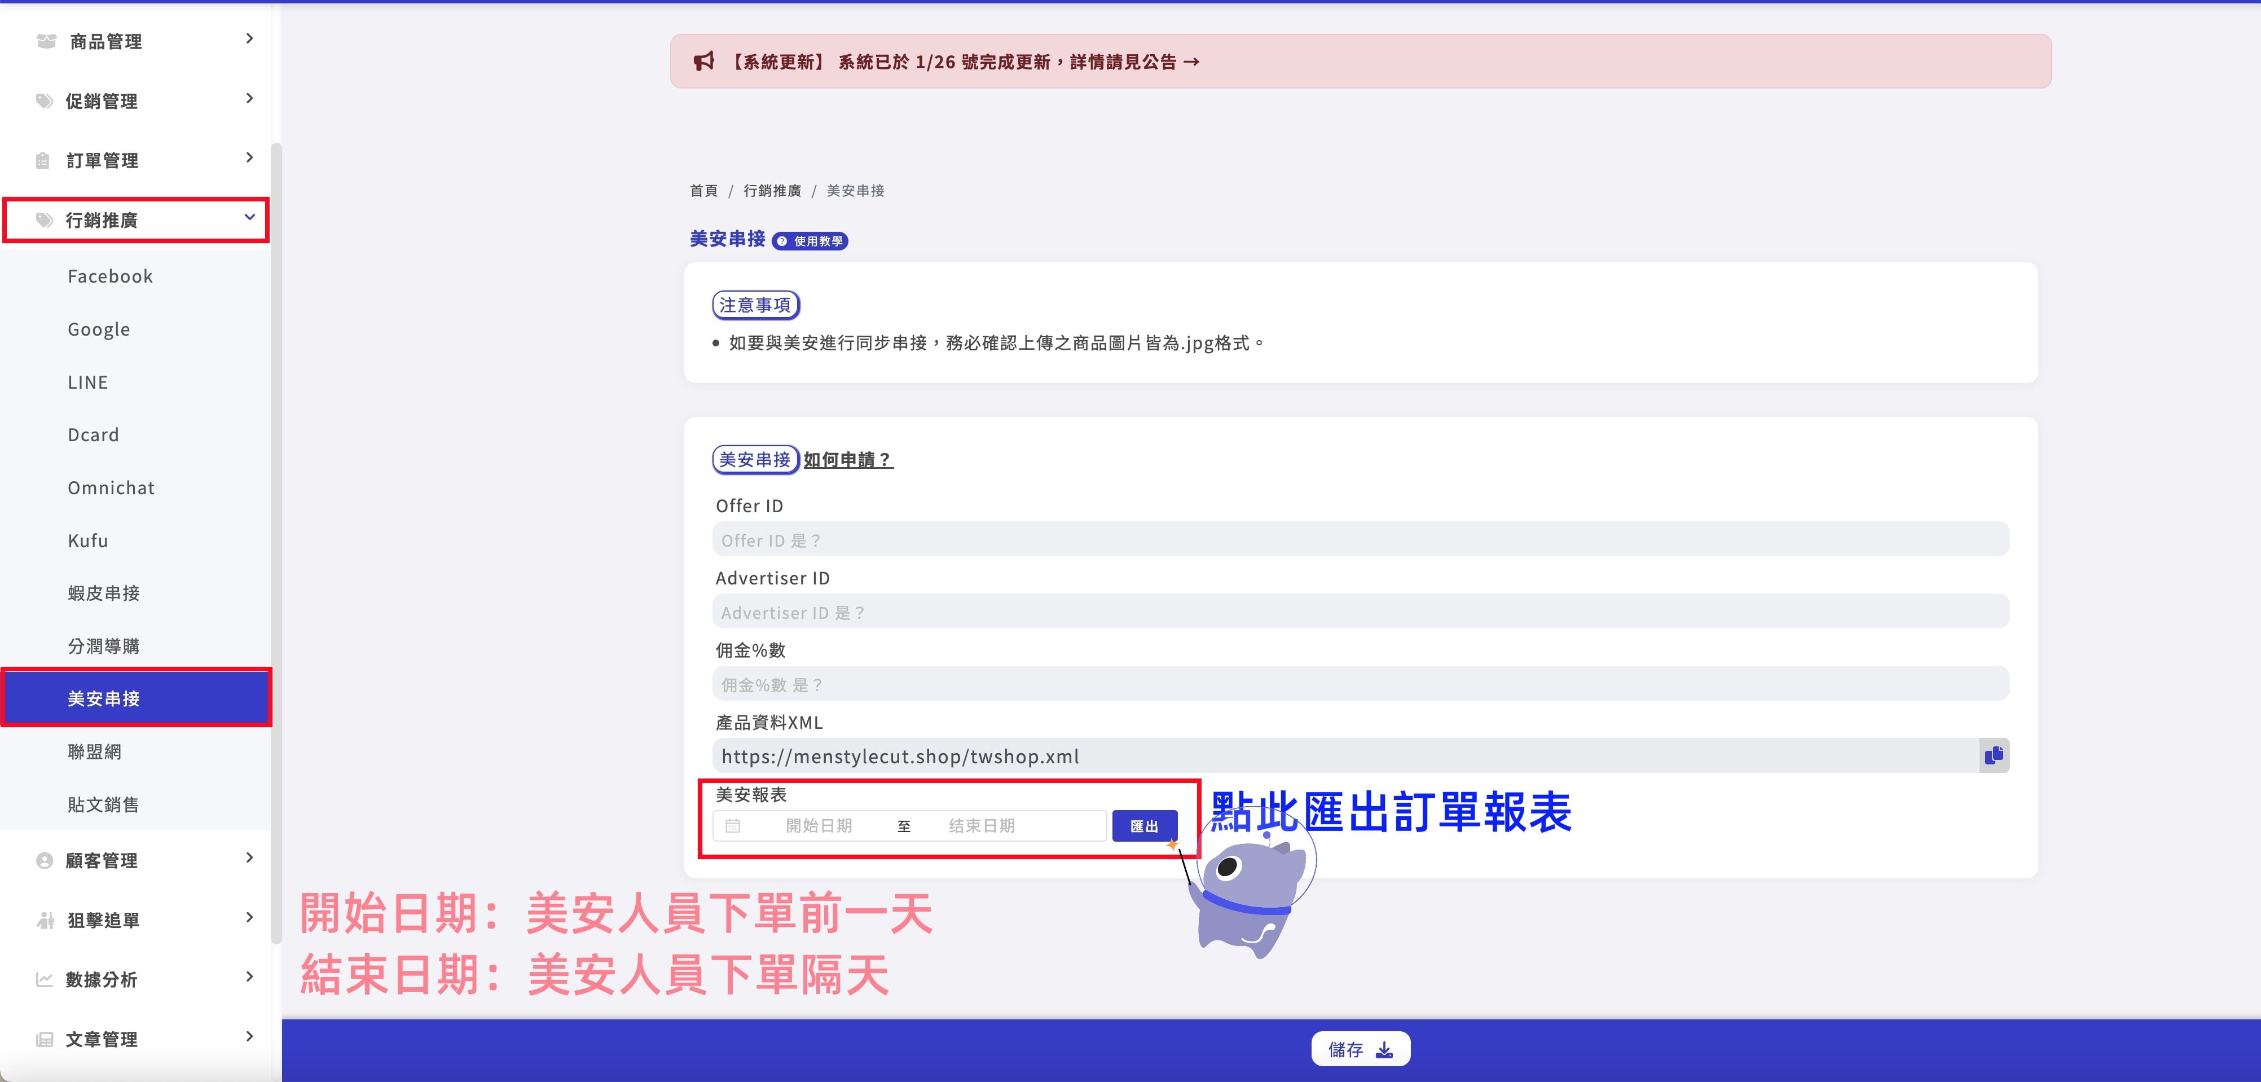Click the Advertiser ID input field
The image size is (2261, 1082).
coord(1361,612)
